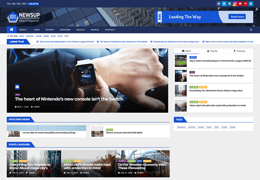Click the Health tag in Tags widget
The width and height of the screenshot is (260, 180).
pyautogui.click(x=201, y=127)
